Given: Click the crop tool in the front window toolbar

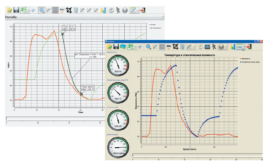Looking at the screenshot, I should [x=175, y=47].
